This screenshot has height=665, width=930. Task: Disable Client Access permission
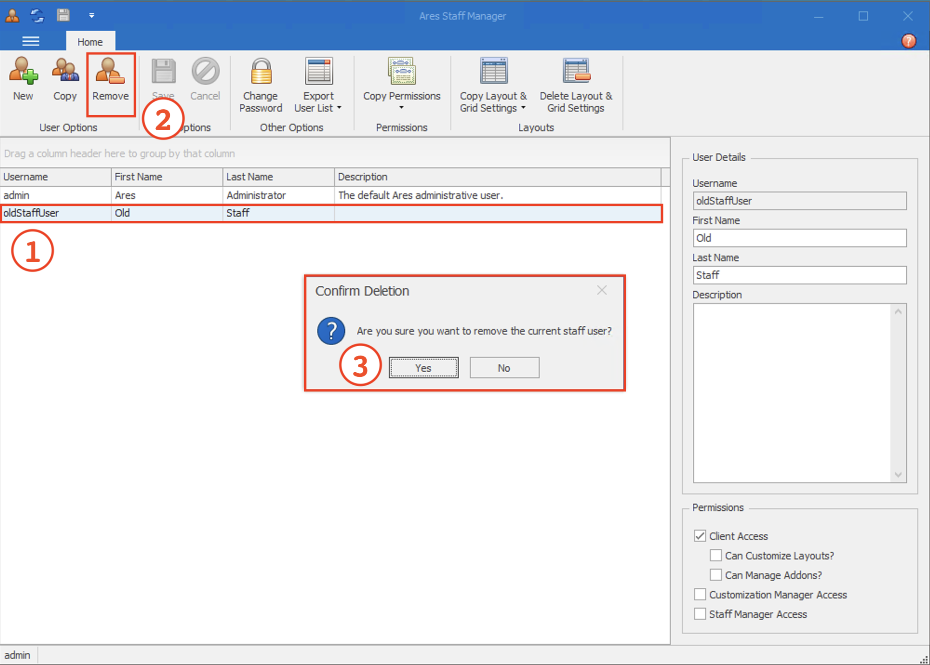700,535
